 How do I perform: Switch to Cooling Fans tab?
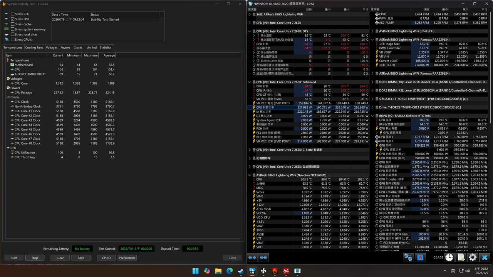[34, 48]
